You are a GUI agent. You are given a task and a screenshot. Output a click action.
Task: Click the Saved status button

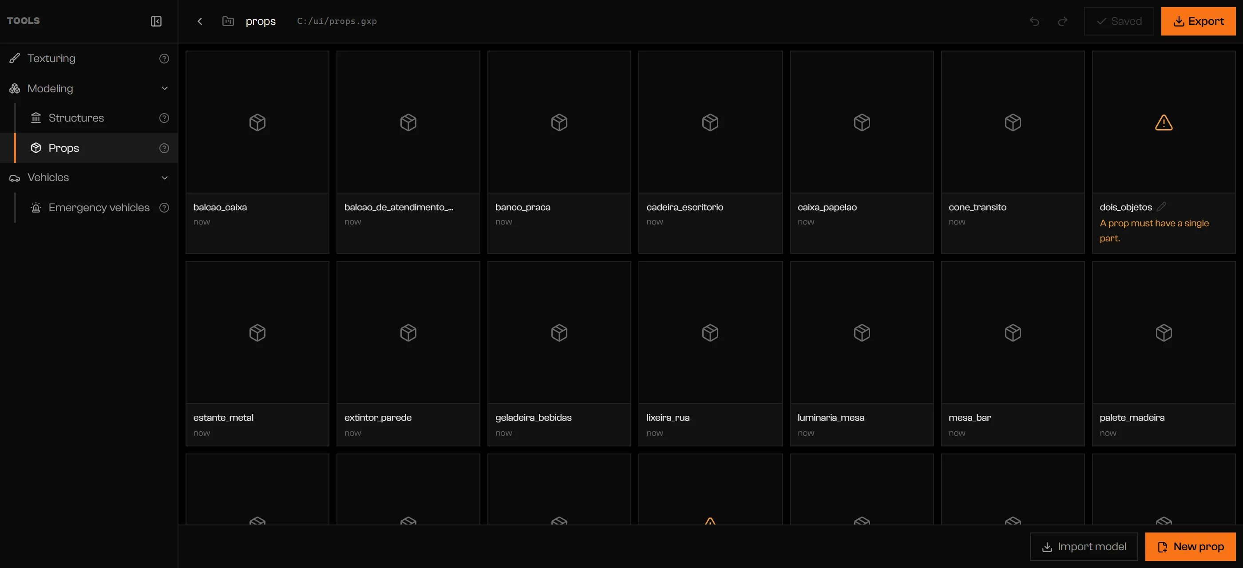[x=1119, y=21]
